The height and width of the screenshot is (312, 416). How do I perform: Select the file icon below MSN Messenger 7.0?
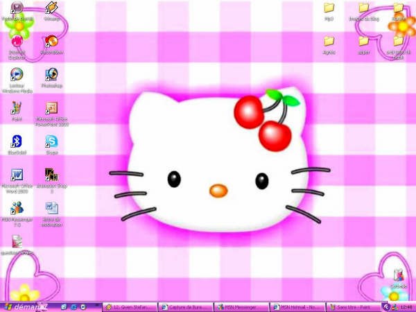click(x=17, y=245)
